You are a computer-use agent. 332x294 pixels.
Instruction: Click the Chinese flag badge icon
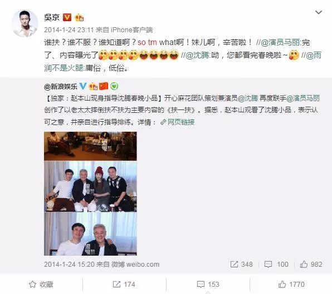coord(104,86)
